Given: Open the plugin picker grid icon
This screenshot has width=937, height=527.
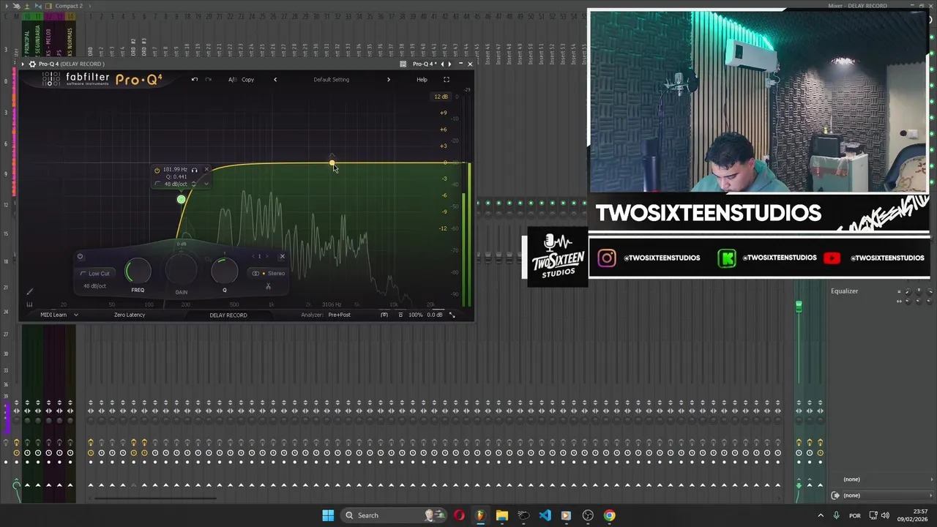Looking at the screenshot, I should pyautogui.click(x=403, y=64).
